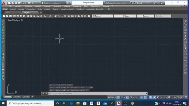The image size is (189, 106).
Task: Select the Circle tool in Draw toolbar
Action: click(x=3, y=39)
